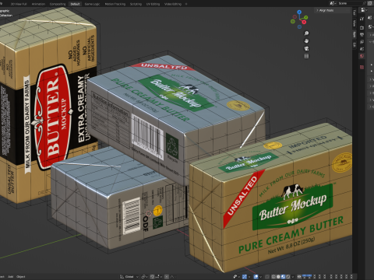Click the zoom view magnifier icon
374x280 pixels.
click(x=306, y=33)
